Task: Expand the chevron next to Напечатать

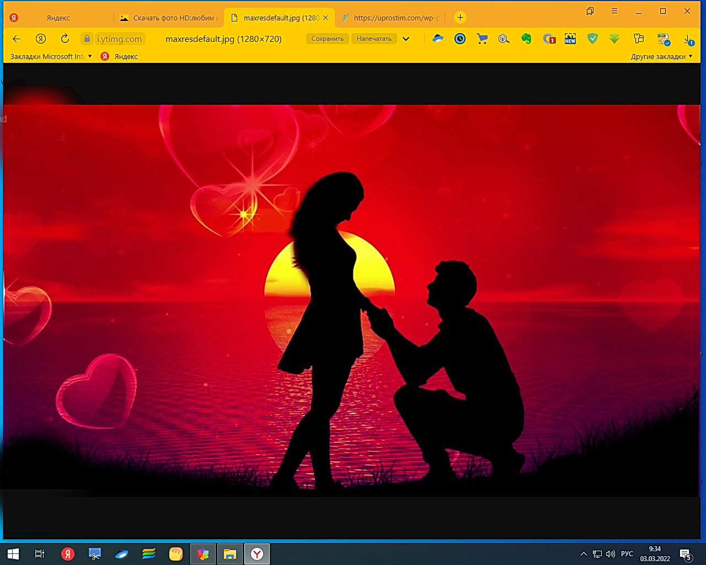Action: [406, 39]
